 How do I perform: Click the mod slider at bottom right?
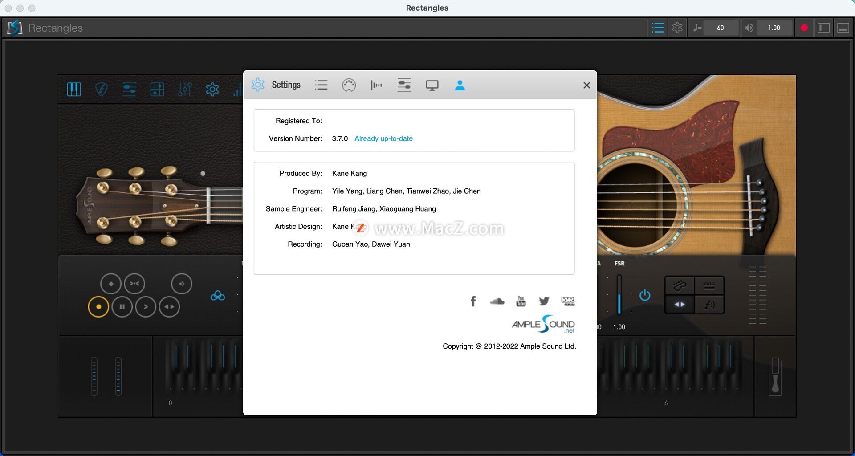[775, 376]
